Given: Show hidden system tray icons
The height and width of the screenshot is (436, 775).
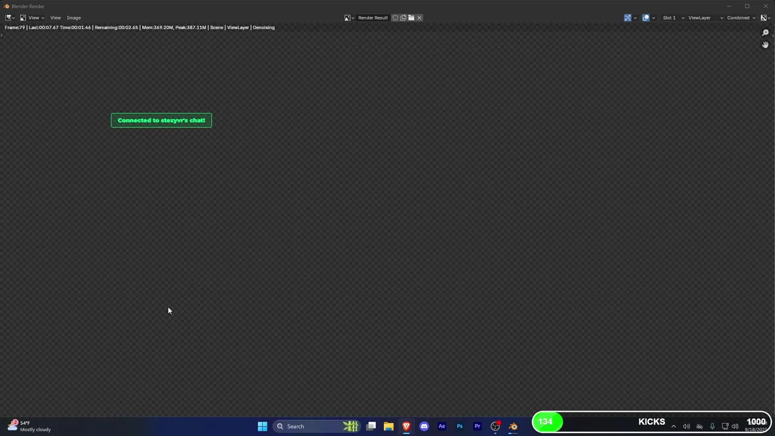Looking at the screenshot, I should click(673, 426).
